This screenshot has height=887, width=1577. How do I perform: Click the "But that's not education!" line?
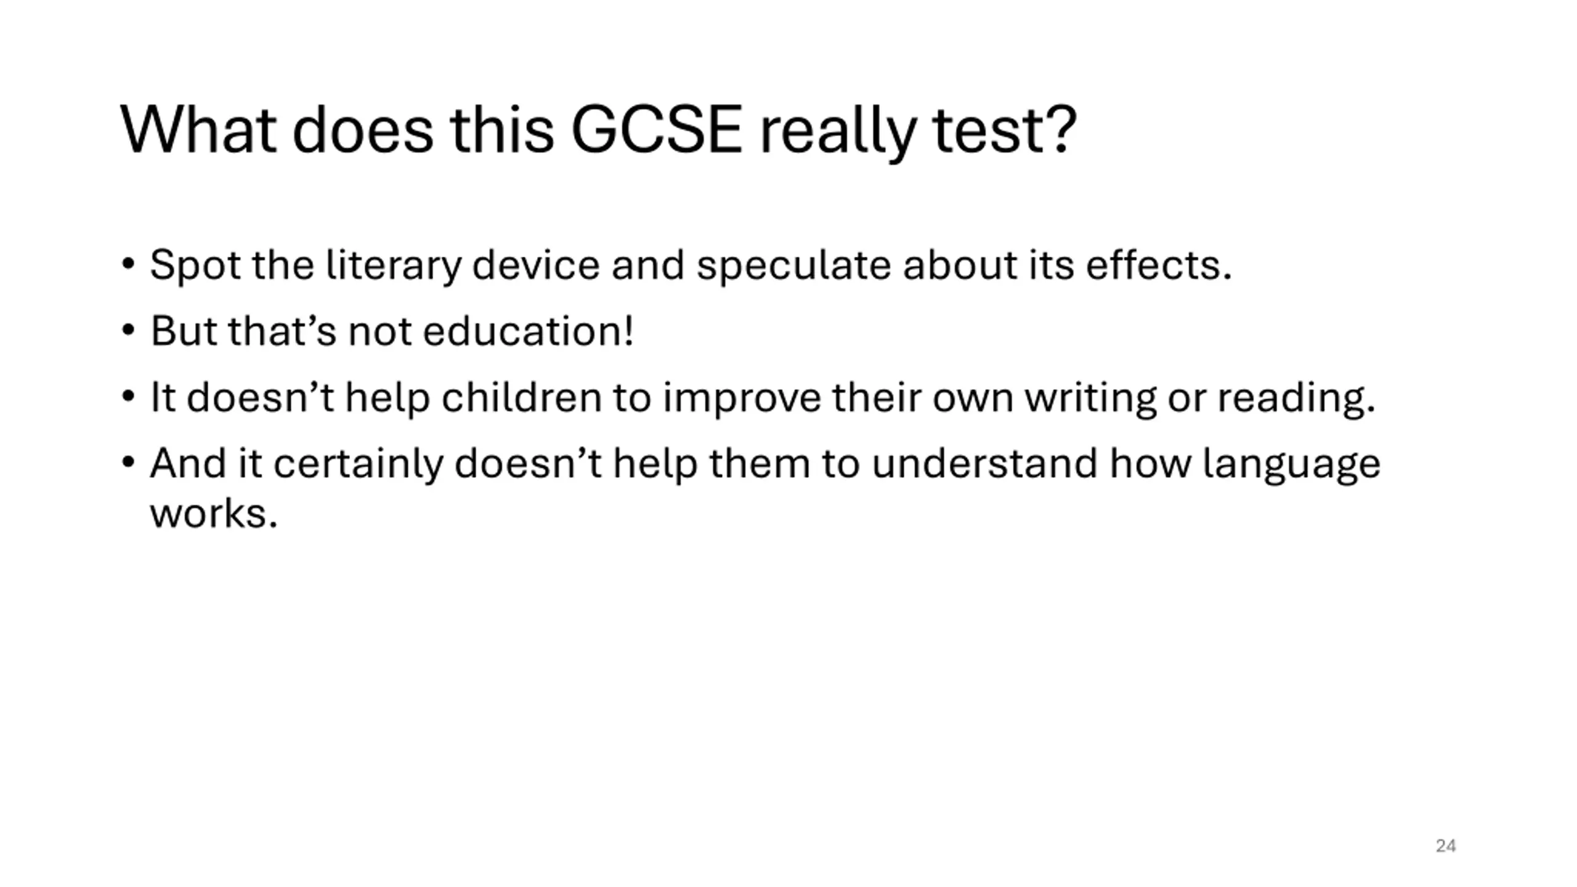(x=392, y=331)
